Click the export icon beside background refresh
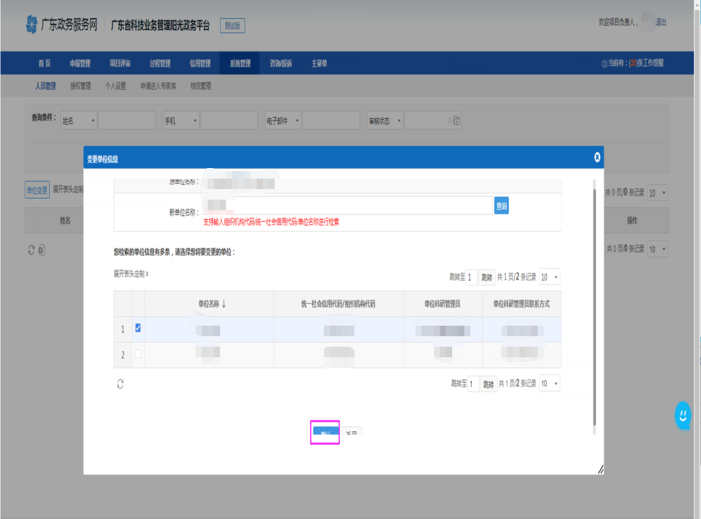Image resolution: width=701 pixels, height=519 pixels. point(41,249)
